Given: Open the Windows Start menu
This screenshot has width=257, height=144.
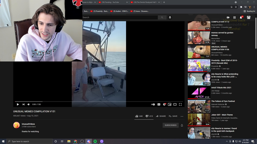Looking at the screenshot, I should coord(3,141).
